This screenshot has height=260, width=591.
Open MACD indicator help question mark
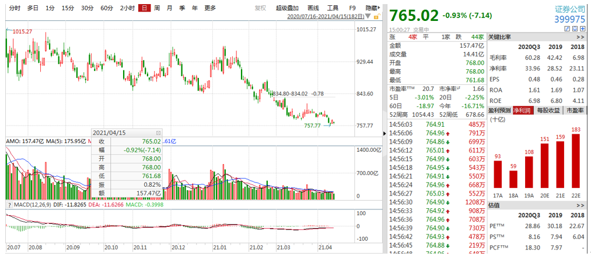click(8, 204)
